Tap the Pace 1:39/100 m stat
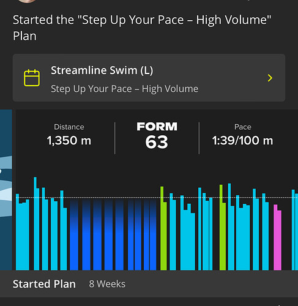 (242, 136)
